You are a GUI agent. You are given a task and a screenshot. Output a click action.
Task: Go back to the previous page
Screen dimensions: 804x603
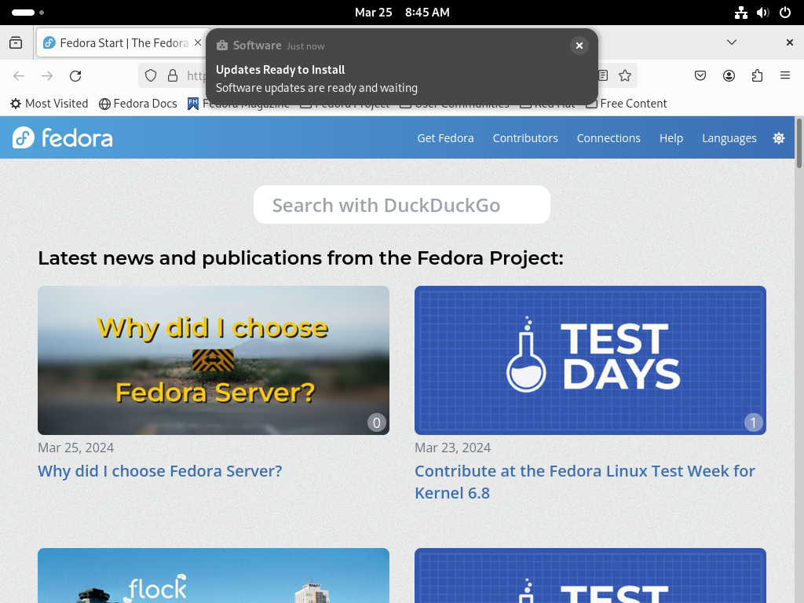(19, 76)
